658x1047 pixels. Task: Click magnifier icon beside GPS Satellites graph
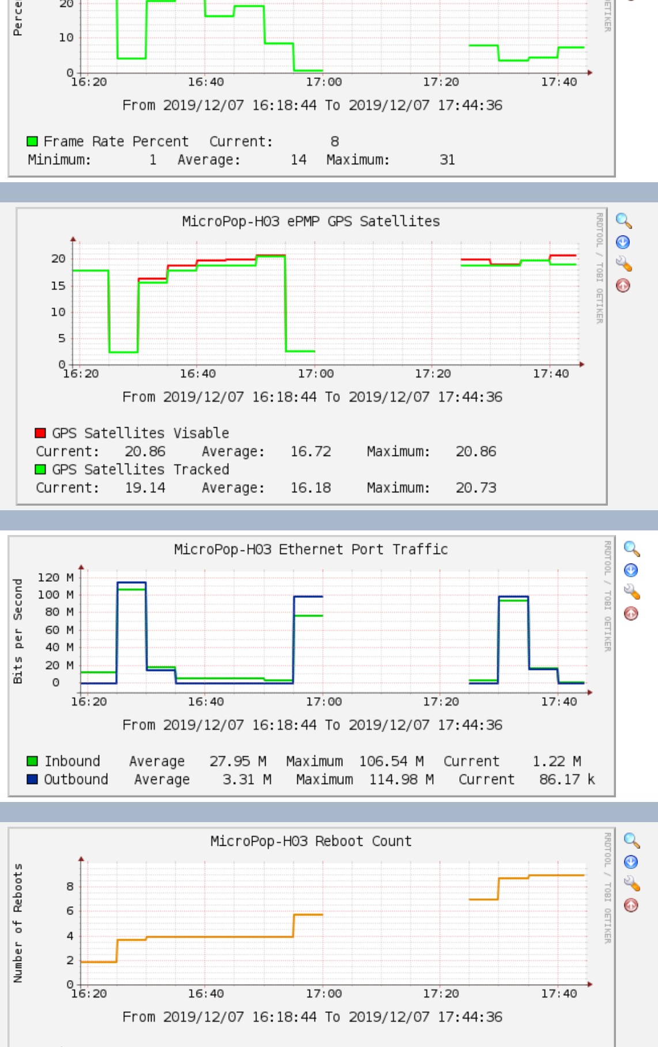tap(623, 221)
